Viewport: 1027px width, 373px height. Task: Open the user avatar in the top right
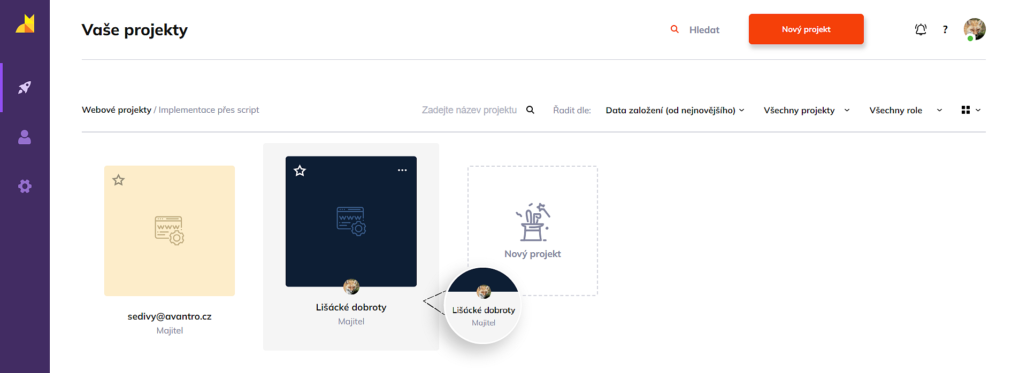coord(974,29)
